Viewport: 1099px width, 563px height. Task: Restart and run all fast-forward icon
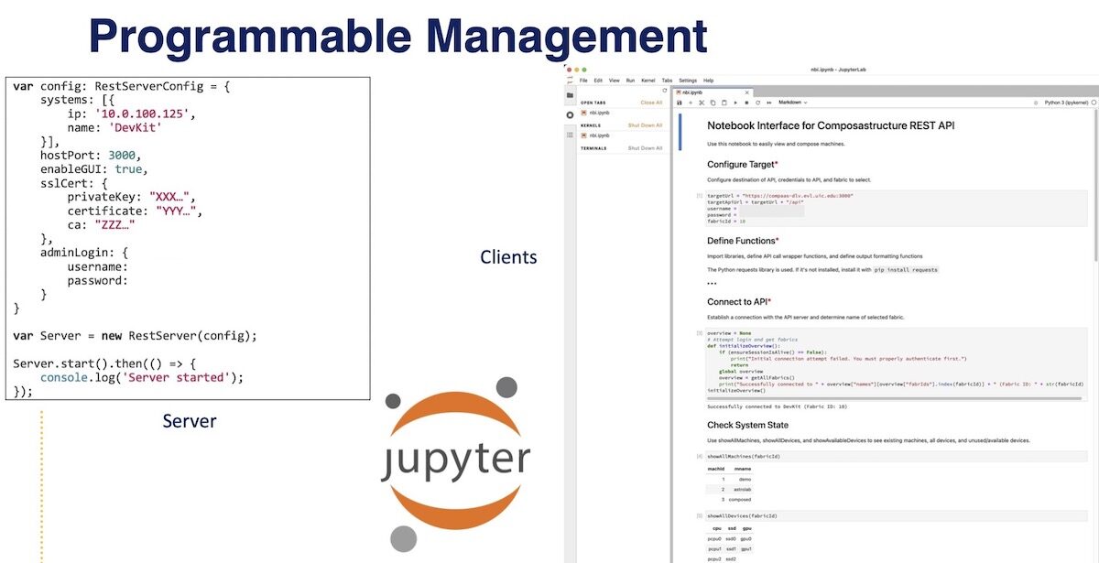click(x=769, y=103)
